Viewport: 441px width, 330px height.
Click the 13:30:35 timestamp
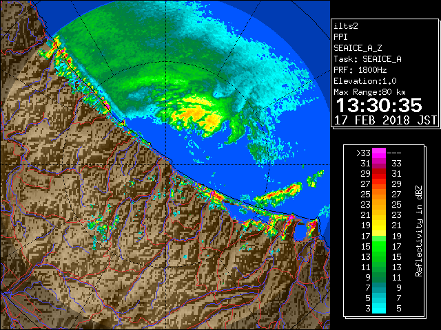[x=379, y=105]
